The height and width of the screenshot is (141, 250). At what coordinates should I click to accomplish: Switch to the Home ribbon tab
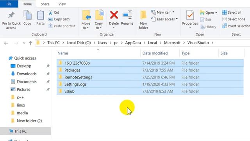click(27, 4)
